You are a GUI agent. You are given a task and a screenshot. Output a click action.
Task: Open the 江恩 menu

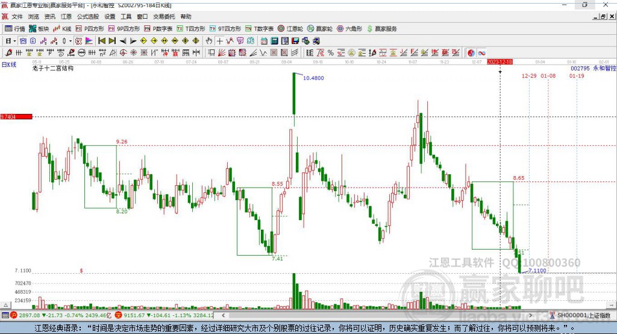[66, 16]
